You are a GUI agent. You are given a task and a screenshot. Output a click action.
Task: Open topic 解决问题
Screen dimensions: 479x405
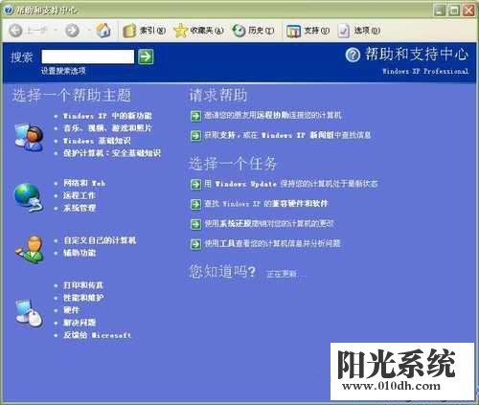click(x=80, y=323)
